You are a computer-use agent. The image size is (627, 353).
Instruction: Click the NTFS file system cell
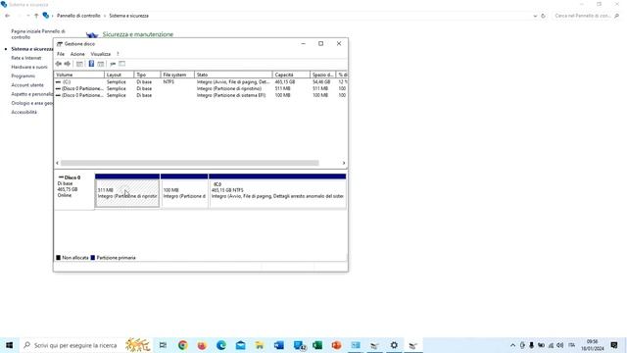pyautogui.click(x=169, y=81)
